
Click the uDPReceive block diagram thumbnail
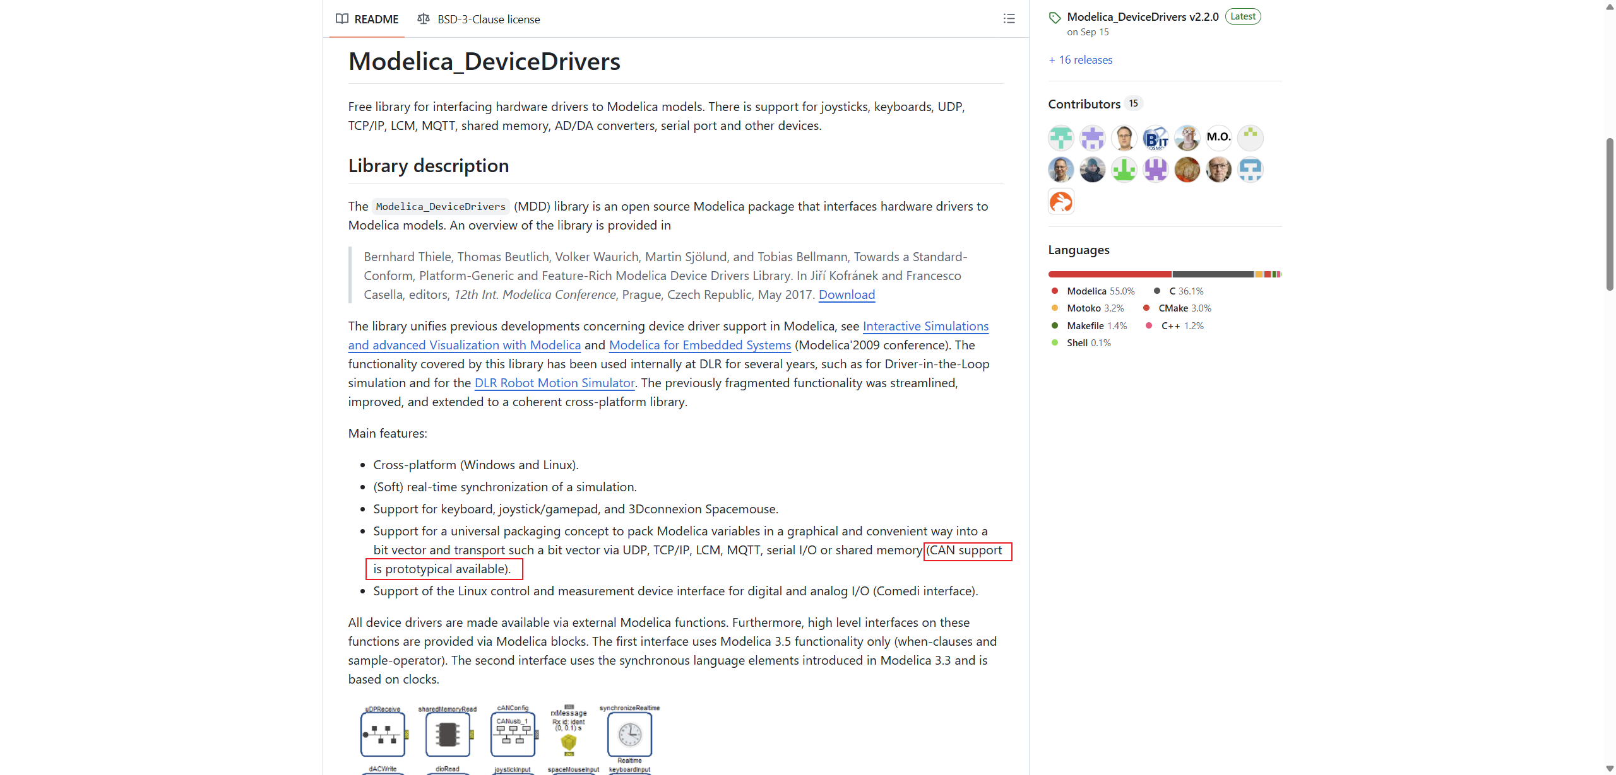[383, 732]
